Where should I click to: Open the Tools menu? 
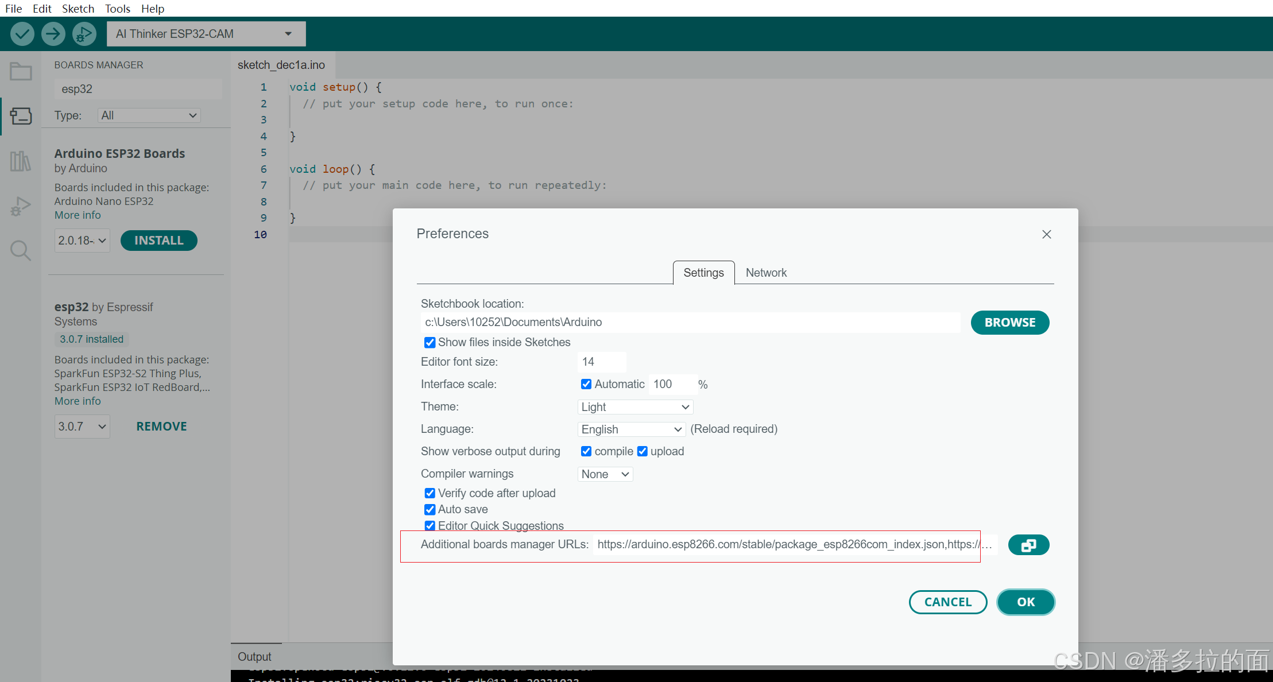tap(117, 9)
